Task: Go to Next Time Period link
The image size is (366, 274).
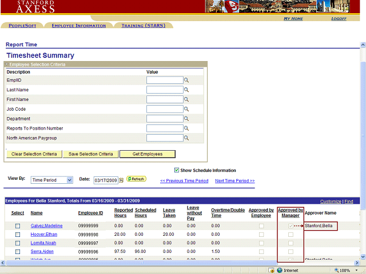Action: 234,181
